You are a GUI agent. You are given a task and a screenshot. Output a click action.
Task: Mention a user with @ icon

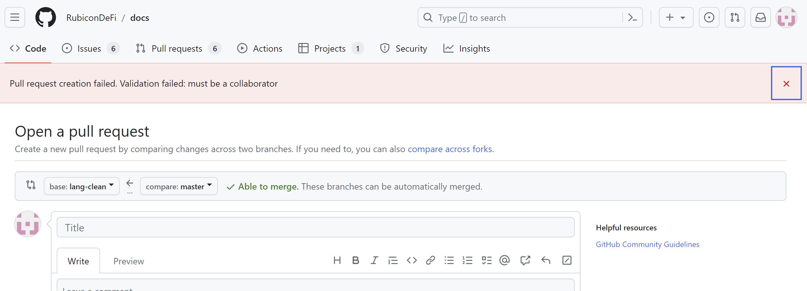(x=505, y=260)
